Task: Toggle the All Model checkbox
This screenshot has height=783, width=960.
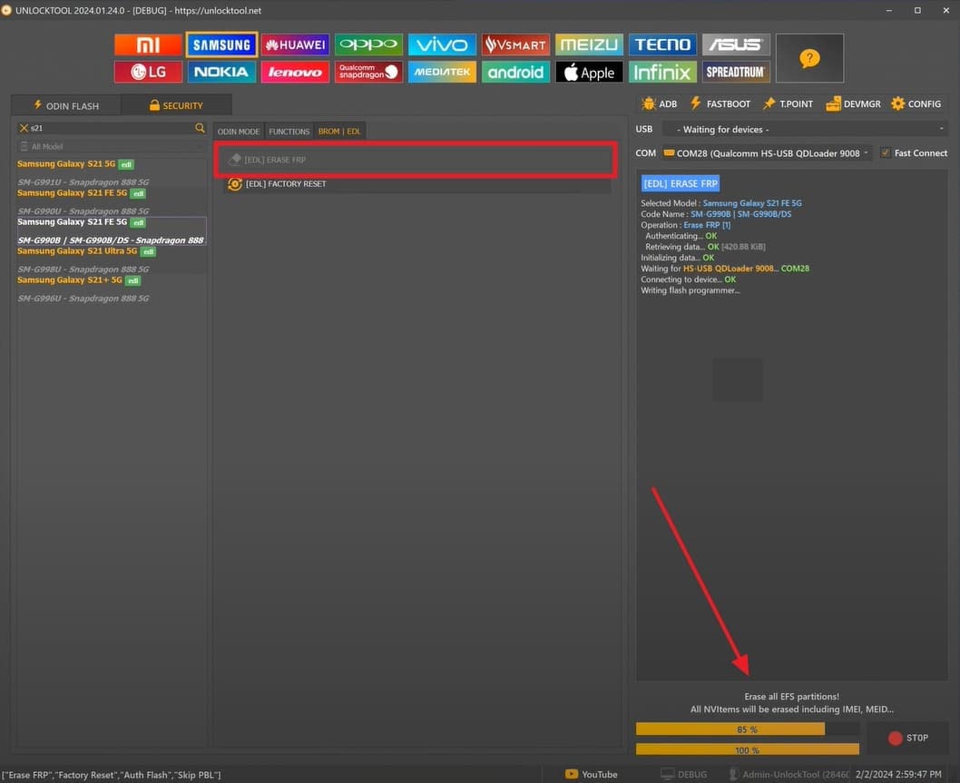Action: tap(24, 146)
